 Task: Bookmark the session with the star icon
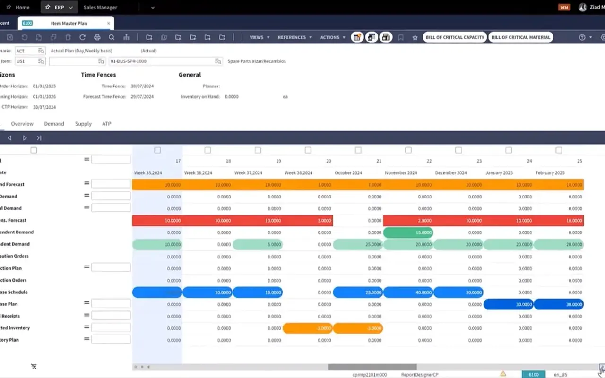pos(415,37)
